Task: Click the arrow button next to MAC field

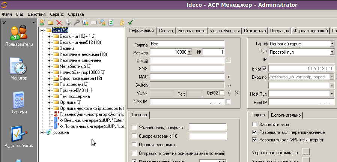Action: pyautogui.click(x=229, y=77)
